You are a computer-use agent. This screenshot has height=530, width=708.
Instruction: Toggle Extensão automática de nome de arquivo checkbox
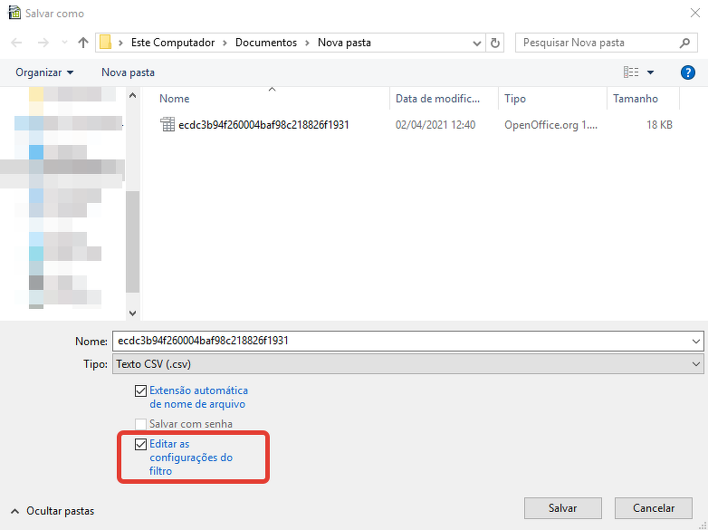(x=140, y=390)
